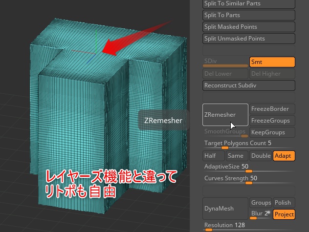Toggle DynaMesh Groups option
The width and height of the screenshot is (309, 232).
pos(261,203)
